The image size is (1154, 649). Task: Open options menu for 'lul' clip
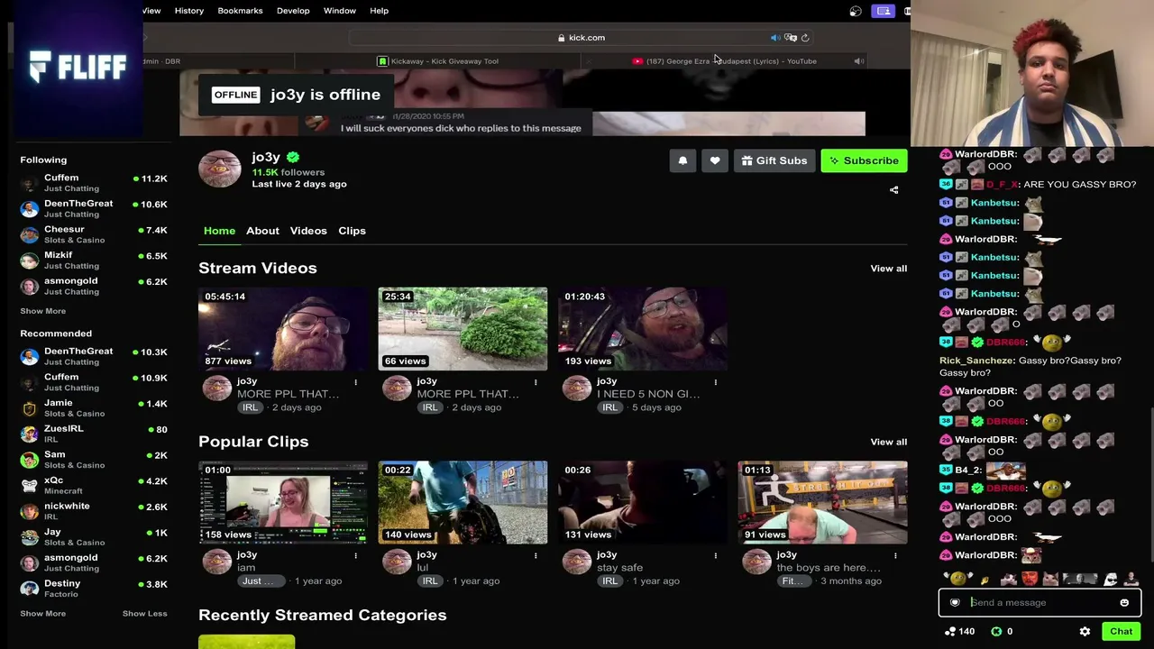point(536,555)
